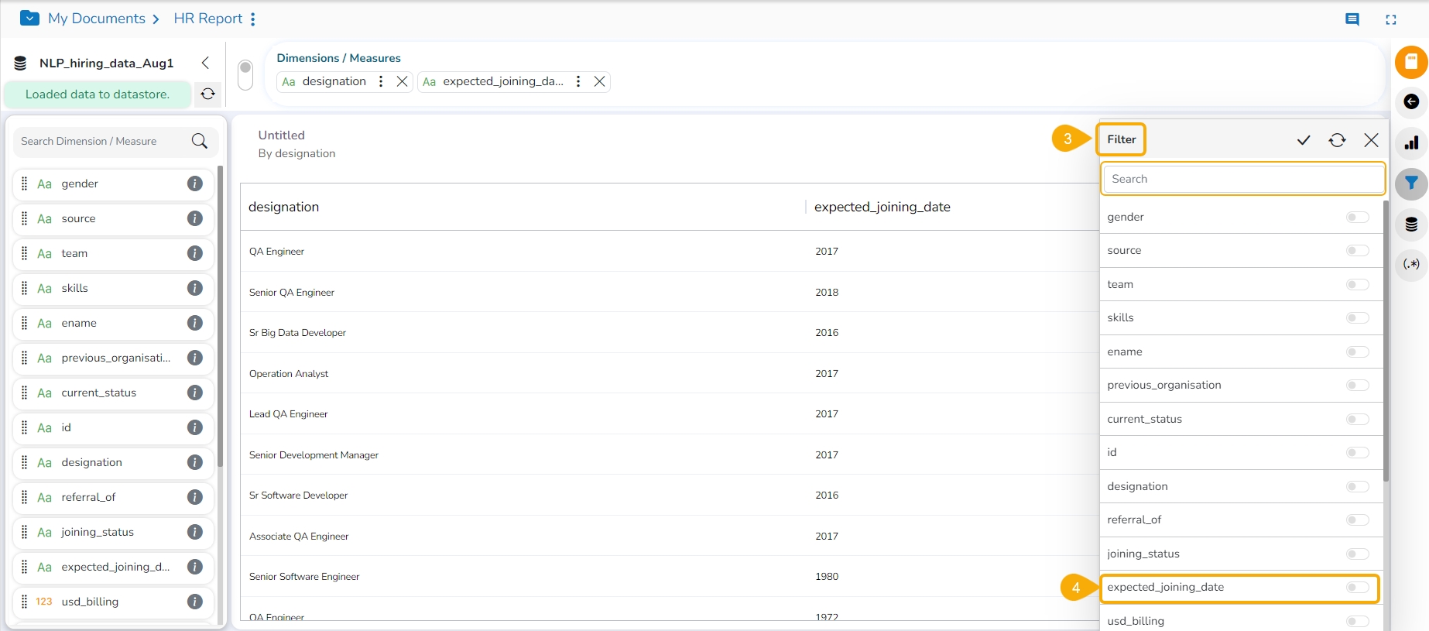Viewport: 1429px width, 631px height.
Task: Turn on the designation filter toggle
Action: pyautogui.click(x=1357, y=487)
